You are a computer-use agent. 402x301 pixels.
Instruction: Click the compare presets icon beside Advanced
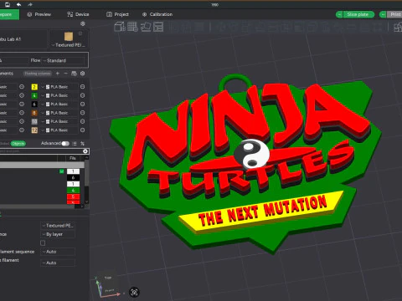75,144
